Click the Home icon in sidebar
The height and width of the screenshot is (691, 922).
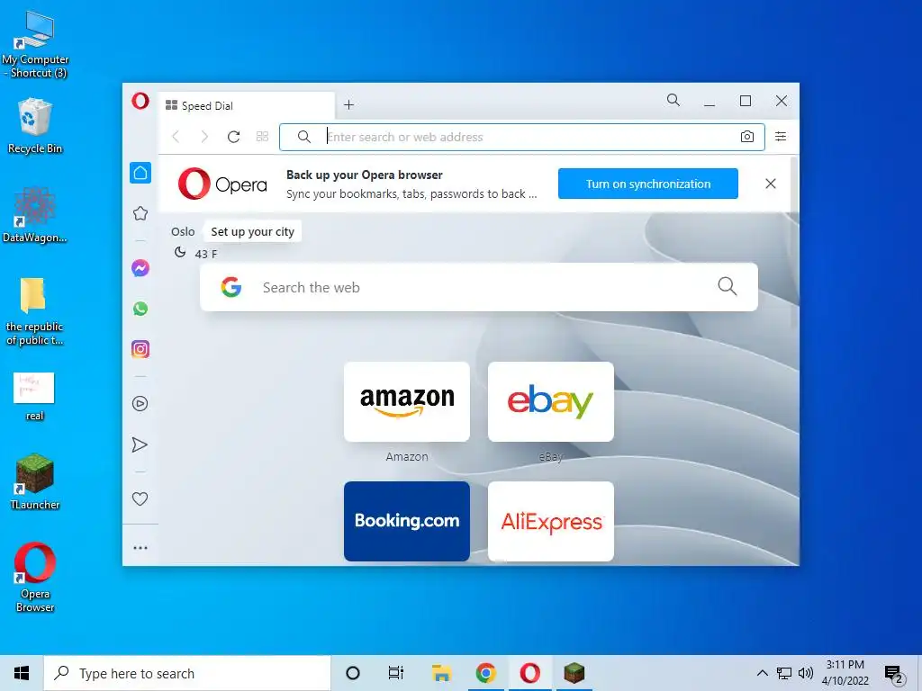(140, 173)
